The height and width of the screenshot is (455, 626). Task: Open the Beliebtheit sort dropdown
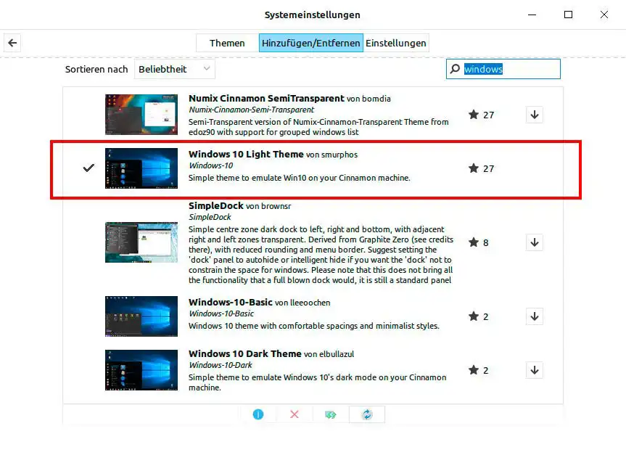pos(175,69)
